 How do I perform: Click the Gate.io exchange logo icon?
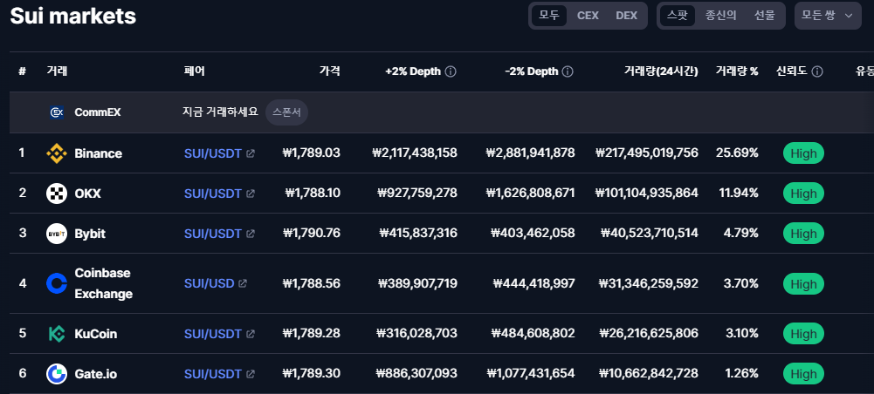pyautogui.click(x=57, y=374)
